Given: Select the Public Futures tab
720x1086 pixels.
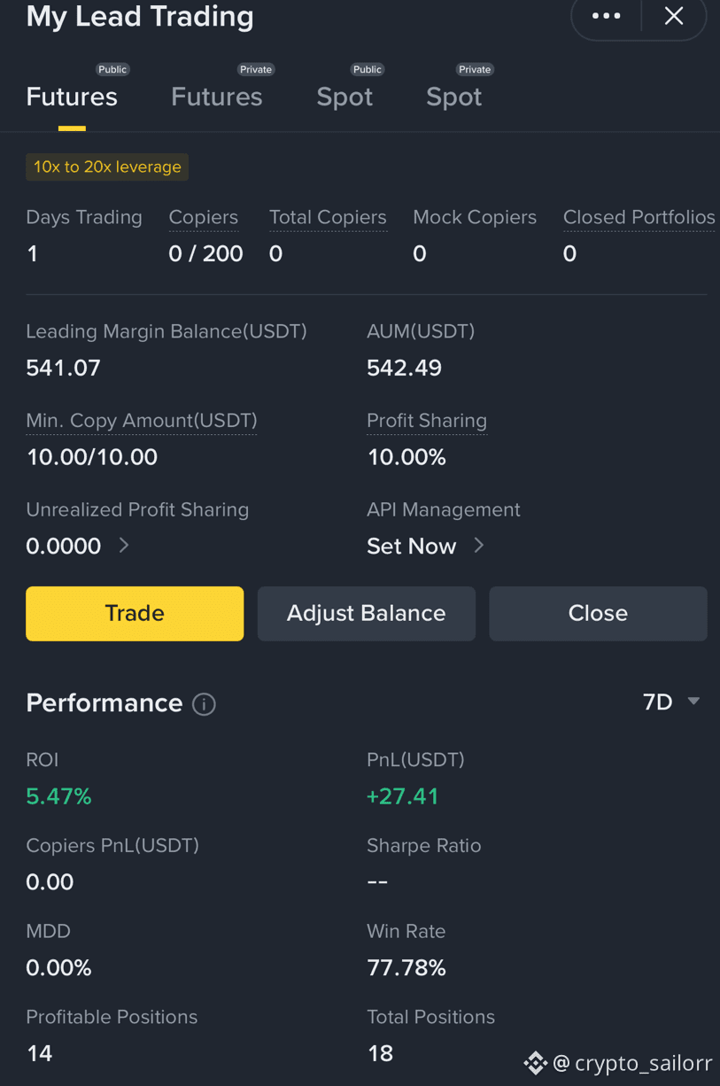Looking at the screenshot, I should (72, 97).
